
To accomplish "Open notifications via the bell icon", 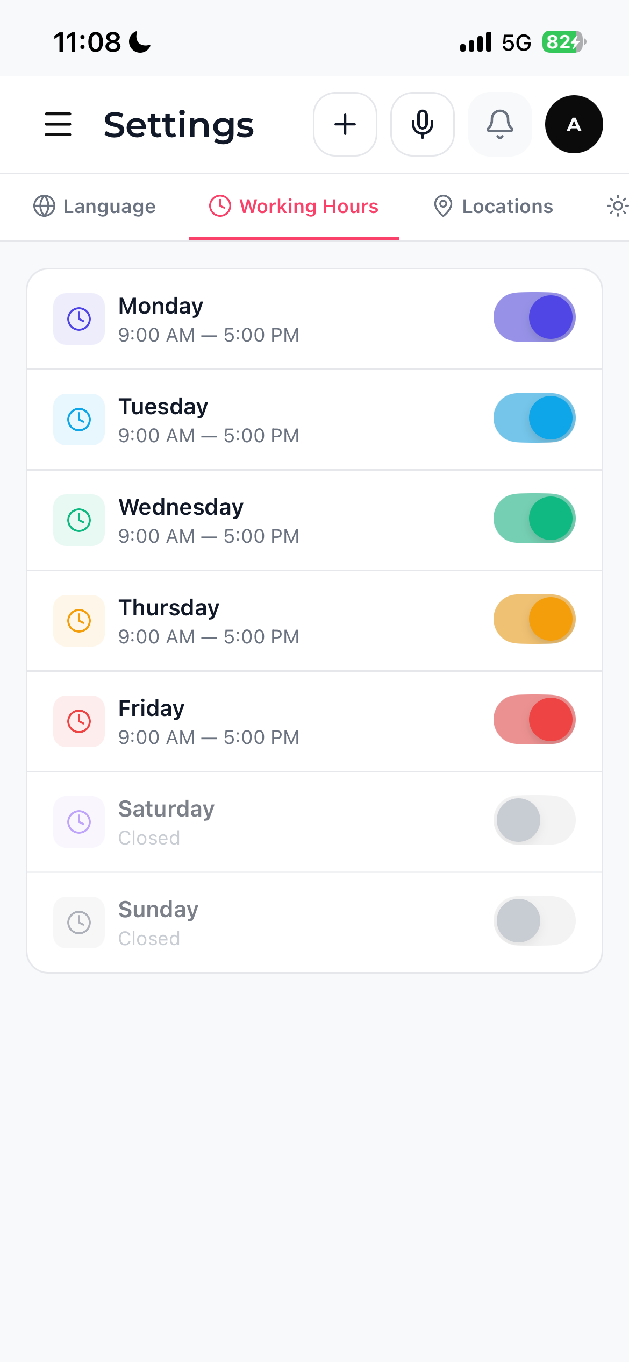I will tap(499, 124).
